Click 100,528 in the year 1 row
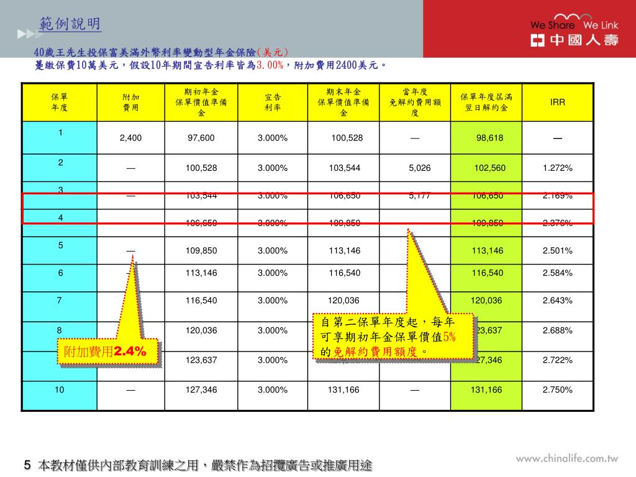This screenshot has width=636, height=477. [347, 138]
